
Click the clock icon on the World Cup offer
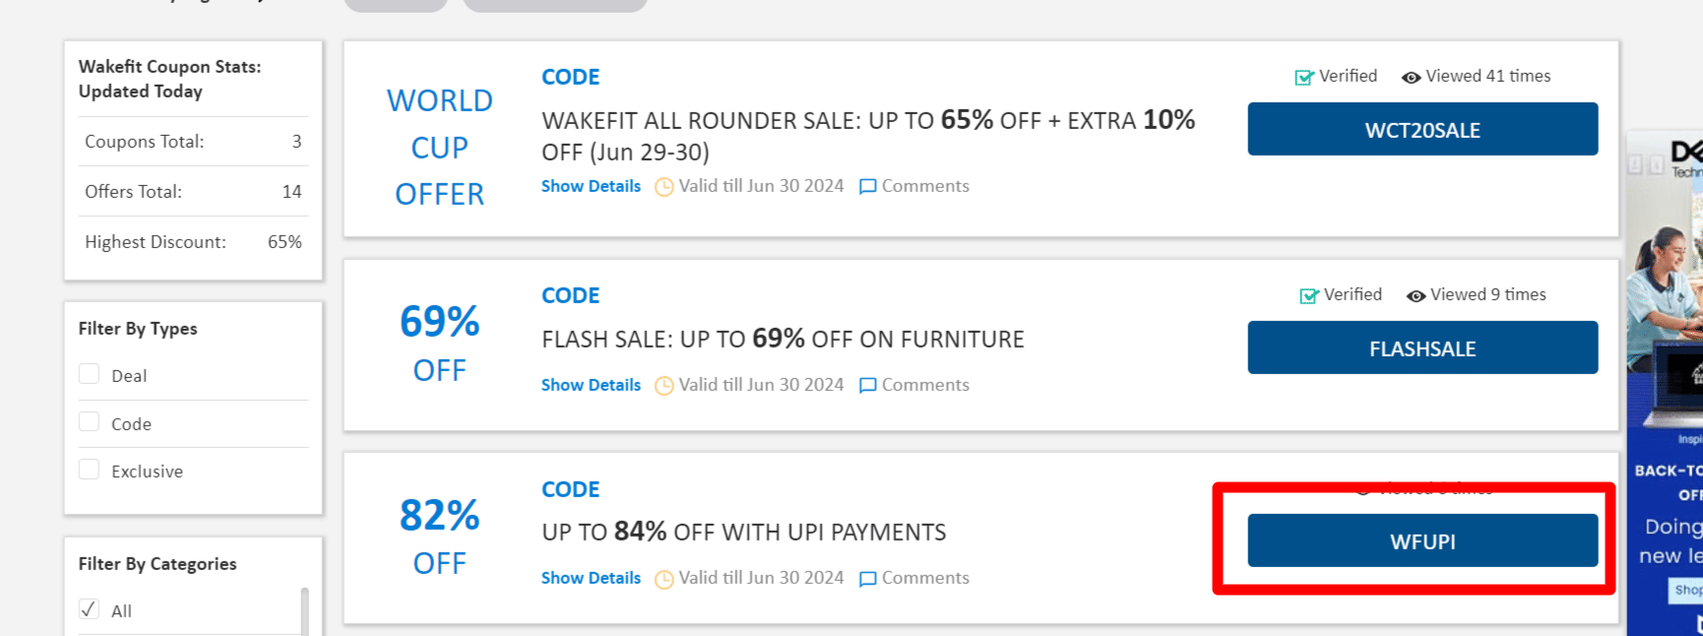coord(664,187)
